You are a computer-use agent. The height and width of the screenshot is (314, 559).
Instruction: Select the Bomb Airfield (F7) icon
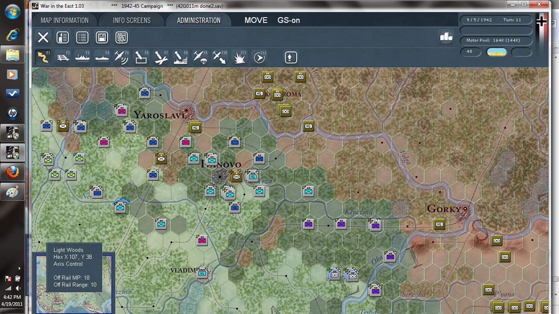(x=161, y=57)
